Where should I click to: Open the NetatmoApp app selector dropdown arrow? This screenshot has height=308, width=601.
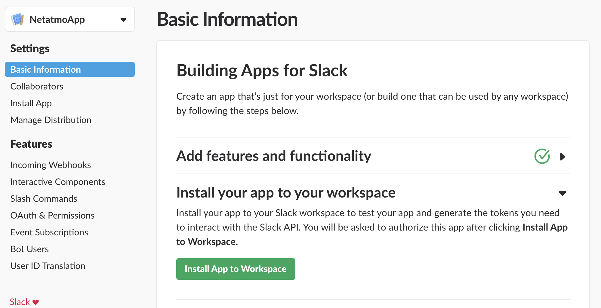click(123, 20)
